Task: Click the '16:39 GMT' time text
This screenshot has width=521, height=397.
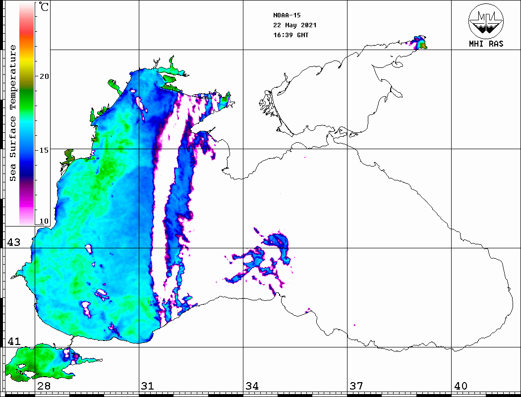Action: (x=290, y=35)
